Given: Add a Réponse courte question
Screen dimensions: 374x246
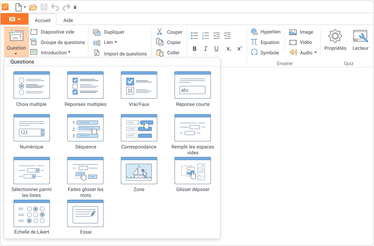Looking at the screenshot, I should tap(193, 89).
